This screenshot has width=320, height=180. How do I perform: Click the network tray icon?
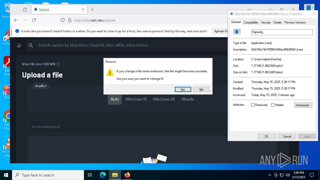(282, 175)
